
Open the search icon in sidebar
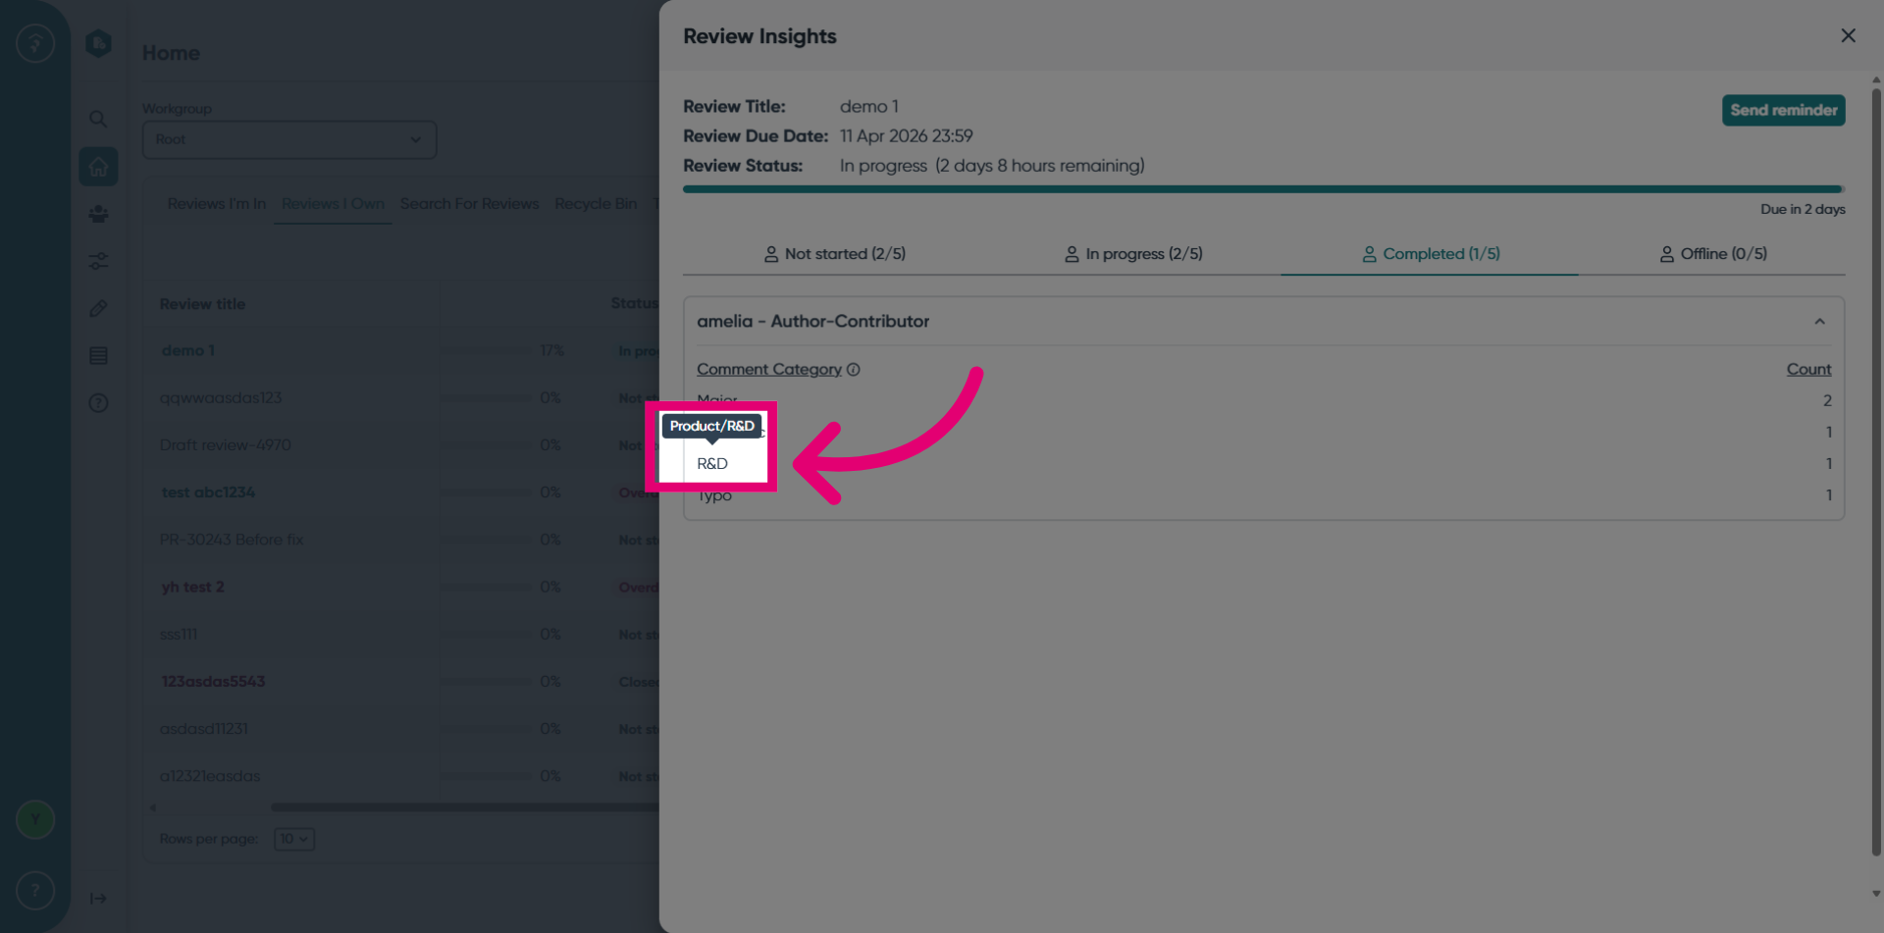click(98, 119)
